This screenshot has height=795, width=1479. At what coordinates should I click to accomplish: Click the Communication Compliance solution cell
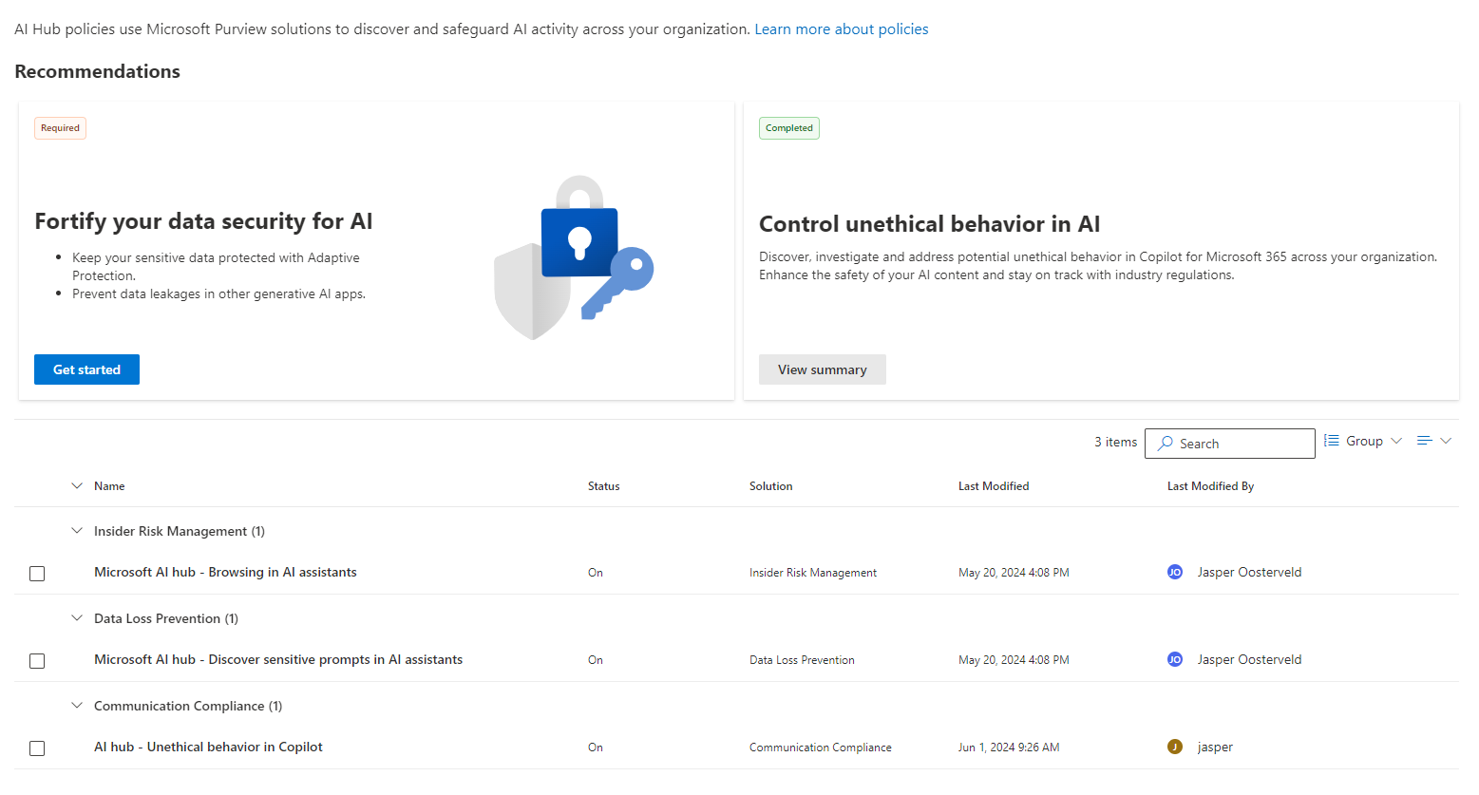(821, 748)
